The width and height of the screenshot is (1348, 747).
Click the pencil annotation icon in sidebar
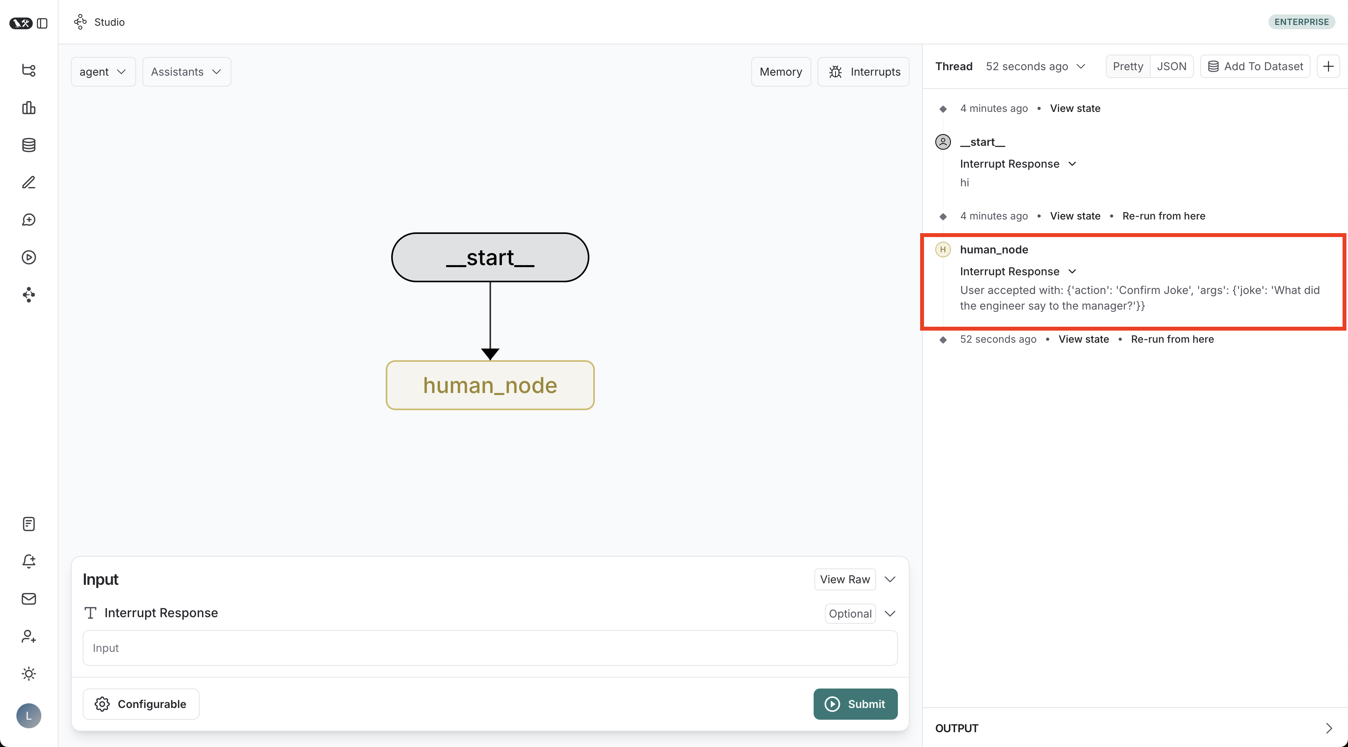29,182
